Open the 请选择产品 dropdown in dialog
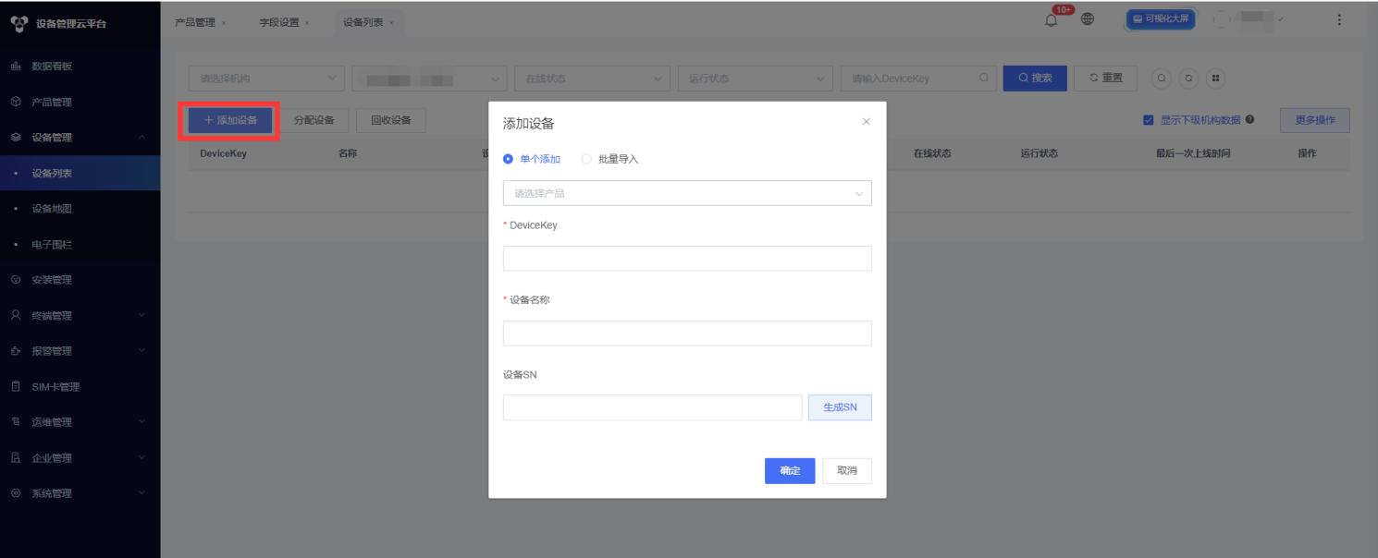 [x=687, y=193]
